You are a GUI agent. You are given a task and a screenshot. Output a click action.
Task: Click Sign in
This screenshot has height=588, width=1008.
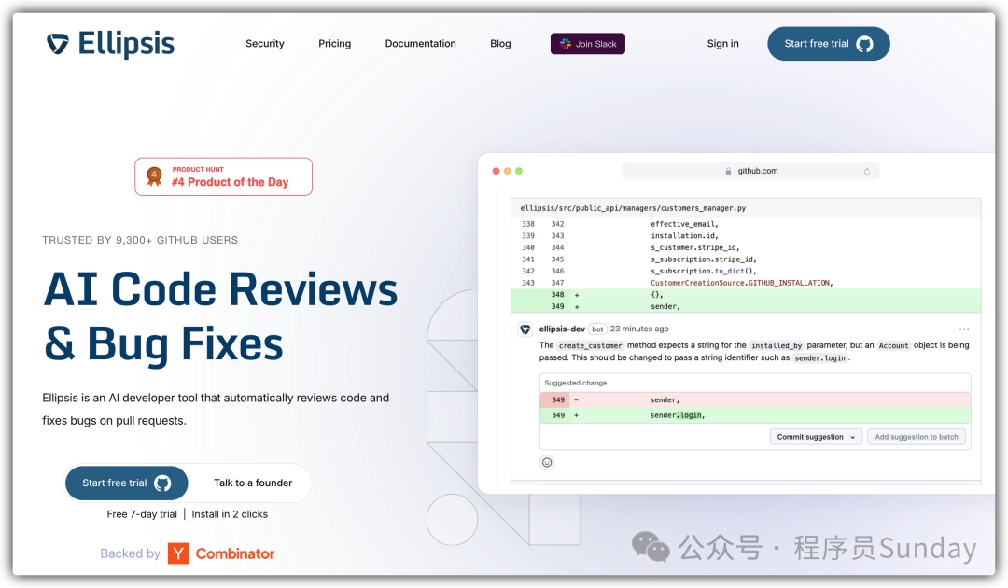pos(722,44)
